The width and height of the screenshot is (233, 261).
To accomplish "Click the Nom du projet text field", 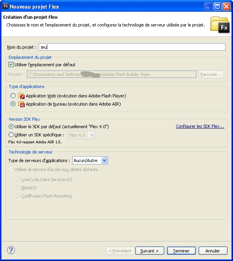I will [x=132, y=47].
